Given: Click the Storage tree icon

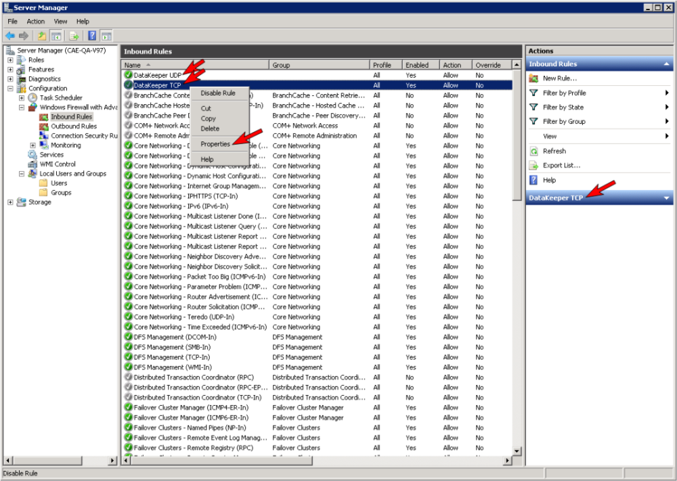Looking at the screenshot, I should (x=21, y=202).
